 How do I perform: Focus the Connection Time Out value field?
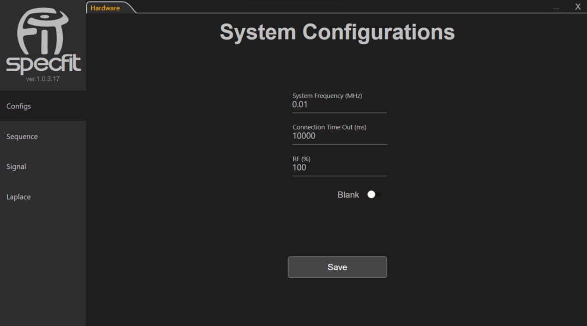[x=339, y=136]
